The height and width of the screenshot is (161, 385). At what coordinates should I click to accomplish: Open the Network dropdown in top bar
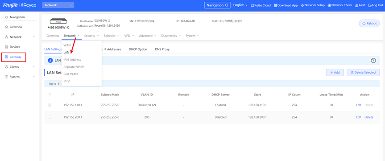tap(58, 5)
